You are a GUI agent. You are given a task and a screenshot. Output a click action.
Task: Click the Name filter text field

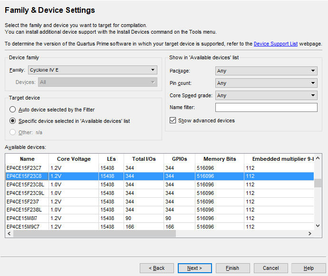point(266,108)
